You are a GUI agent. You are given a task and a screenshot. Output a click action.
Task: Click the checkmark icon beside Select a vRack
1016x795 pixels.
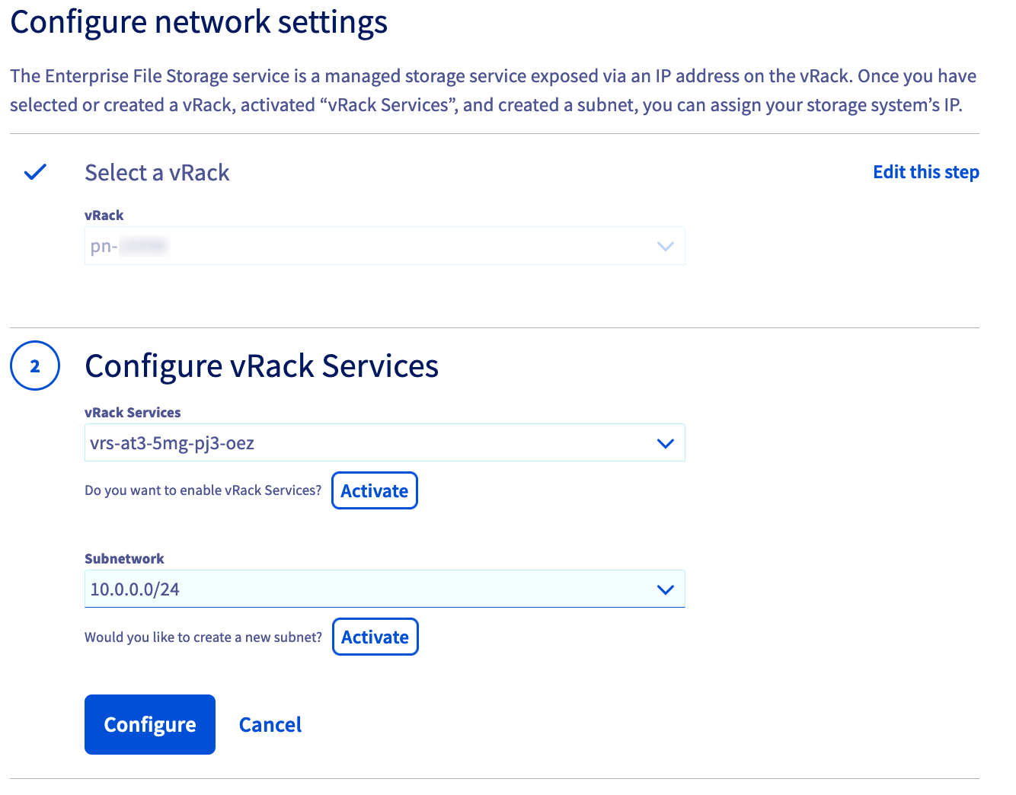click(34, 172)
